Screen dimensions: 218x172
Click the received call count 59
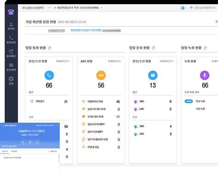(x=66, y=126)
